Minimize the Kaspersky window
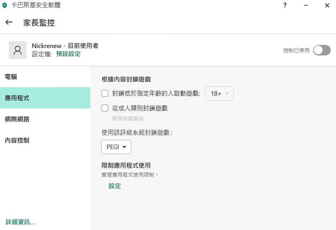 tap(306, 5)
